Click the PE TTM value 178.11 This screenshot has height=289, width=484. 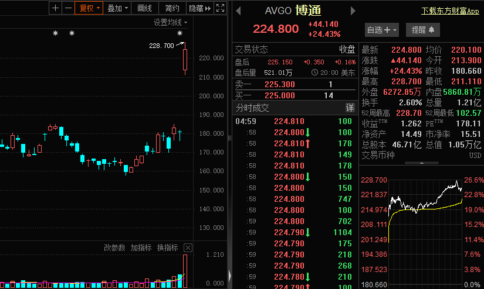[x=469, y=123]
